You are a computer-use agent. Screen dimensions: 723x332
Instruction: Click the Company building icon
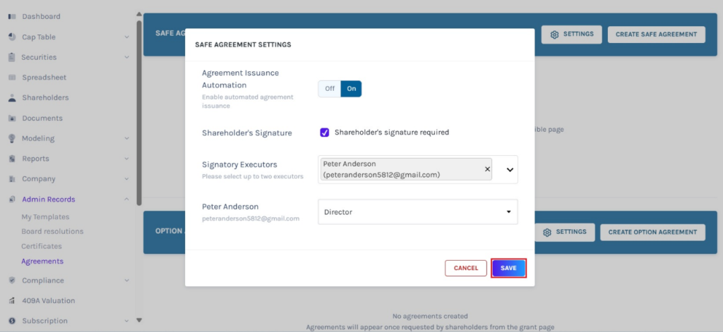(12, 179)
